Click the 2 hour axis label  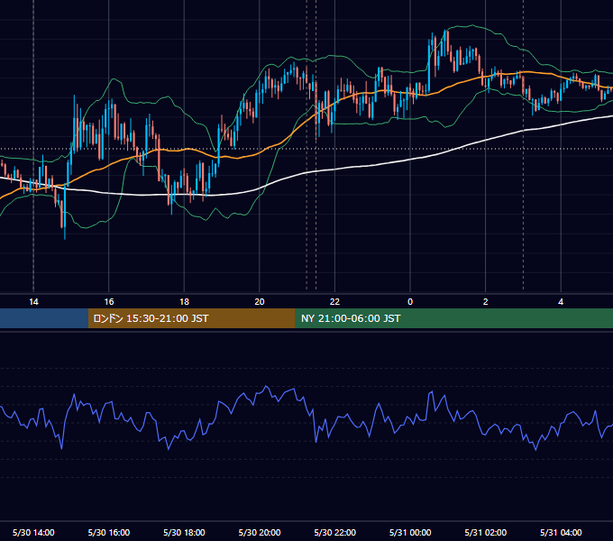point(485,302)
